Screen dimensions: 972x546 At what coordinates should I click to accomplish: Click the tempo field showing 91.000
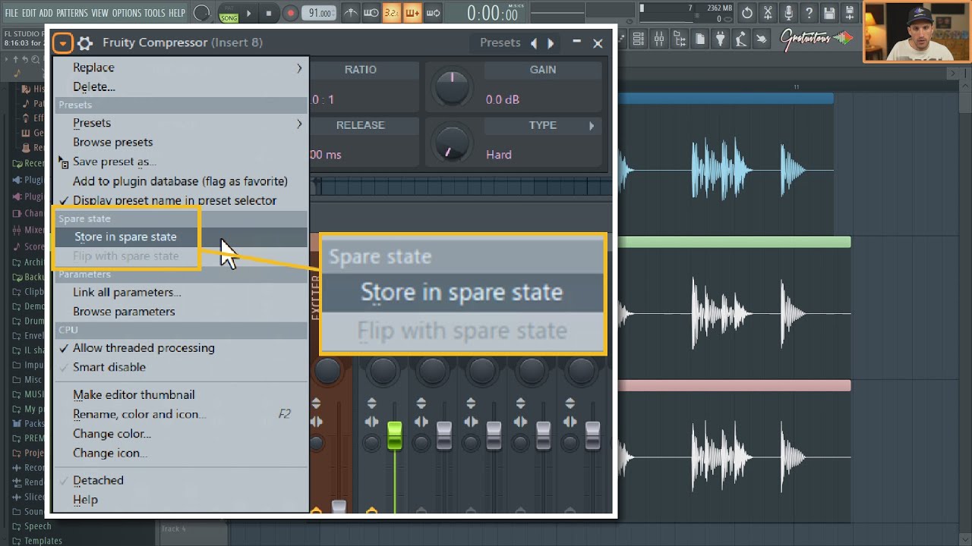[x=318, y=13]
